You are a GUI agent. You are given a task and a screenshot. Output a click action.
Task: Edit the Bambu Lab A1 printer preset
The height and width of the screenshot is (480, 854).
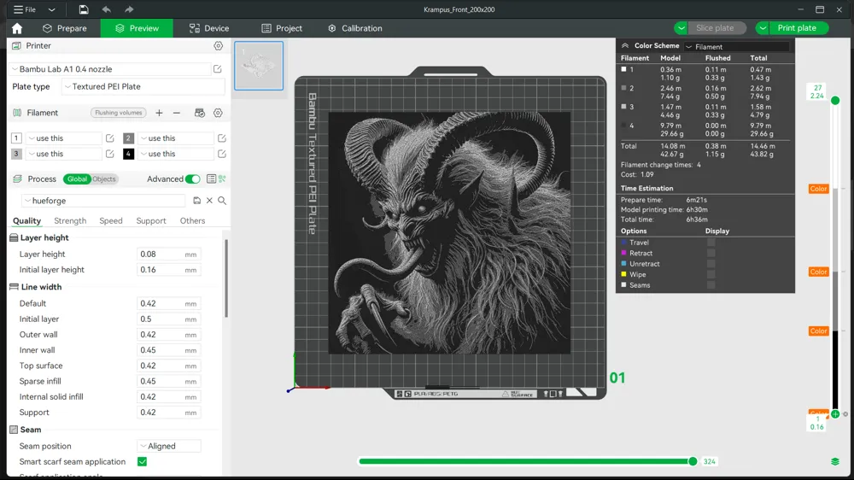click(x=217, y=69)
